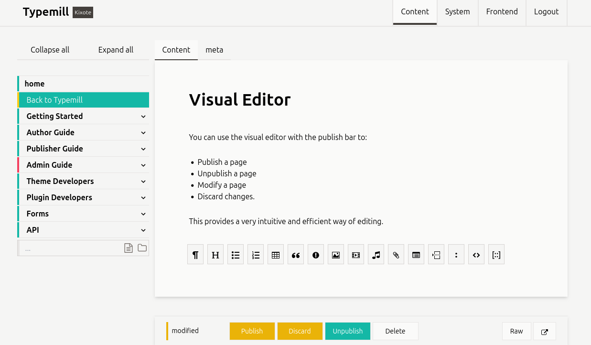The image size is (591, 345).
Task: Create new file in navigation
Action: pos(128,248)
